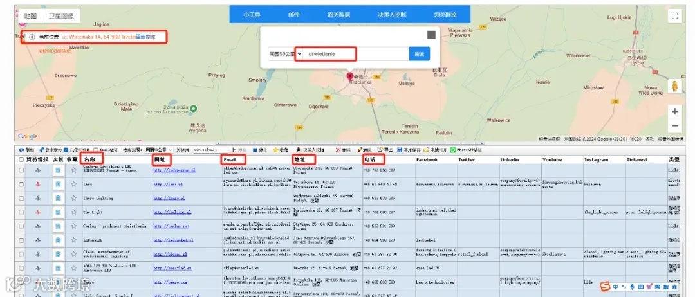Click the Twitter column header
This screenshot has width=695, height=297.
[467, 159]
